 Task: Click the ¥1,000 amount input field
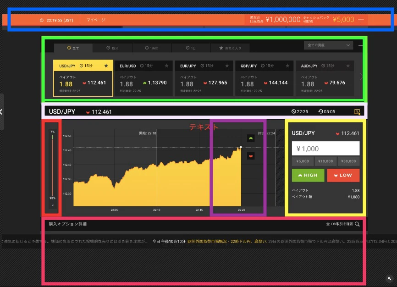[x=325, y=149]
